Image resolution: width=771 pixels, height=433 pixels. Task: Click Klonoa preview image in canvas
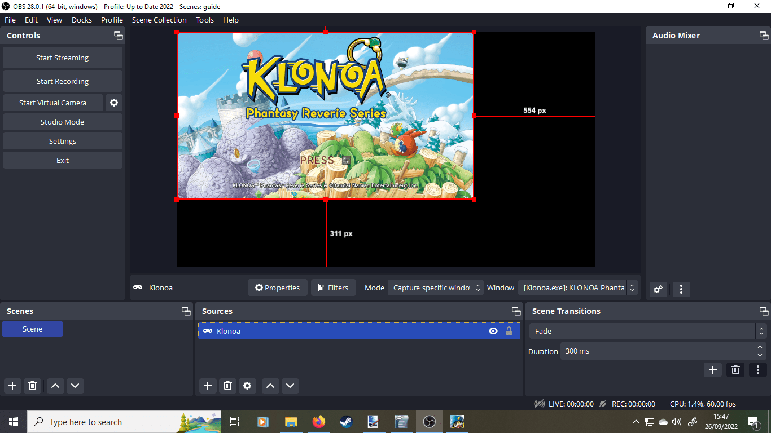(x=325, y=116)
